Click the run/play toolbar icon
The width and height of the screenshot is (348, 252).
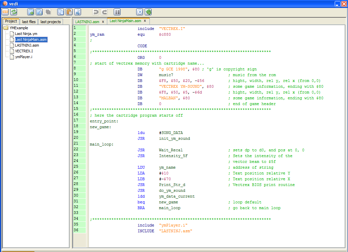140,12
